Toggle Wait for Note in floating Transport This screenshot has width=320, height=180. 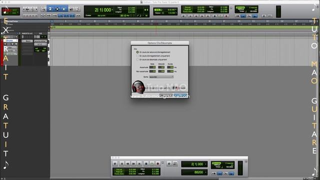(x=214, y=173)
